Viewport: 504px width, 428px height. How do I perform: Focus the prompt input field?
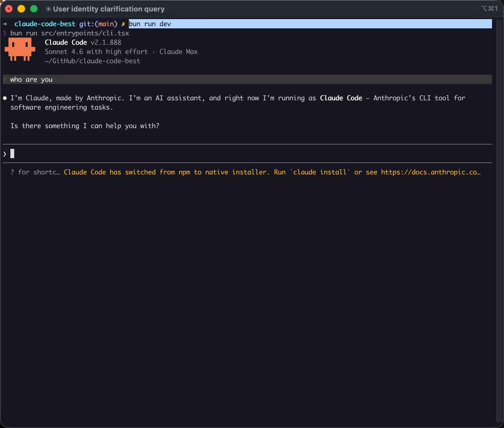[247, 154]
